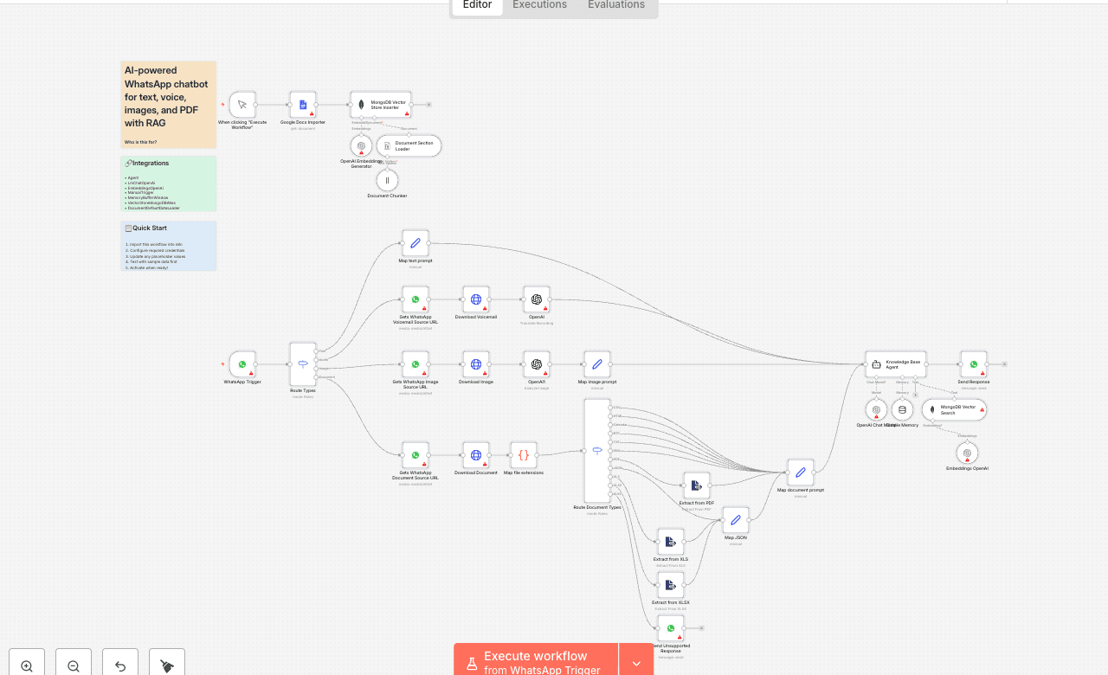The height and width of the screenshot is (675, 1108).
Task: Click the Download Voicemail globe node
Action: point(476,299)
